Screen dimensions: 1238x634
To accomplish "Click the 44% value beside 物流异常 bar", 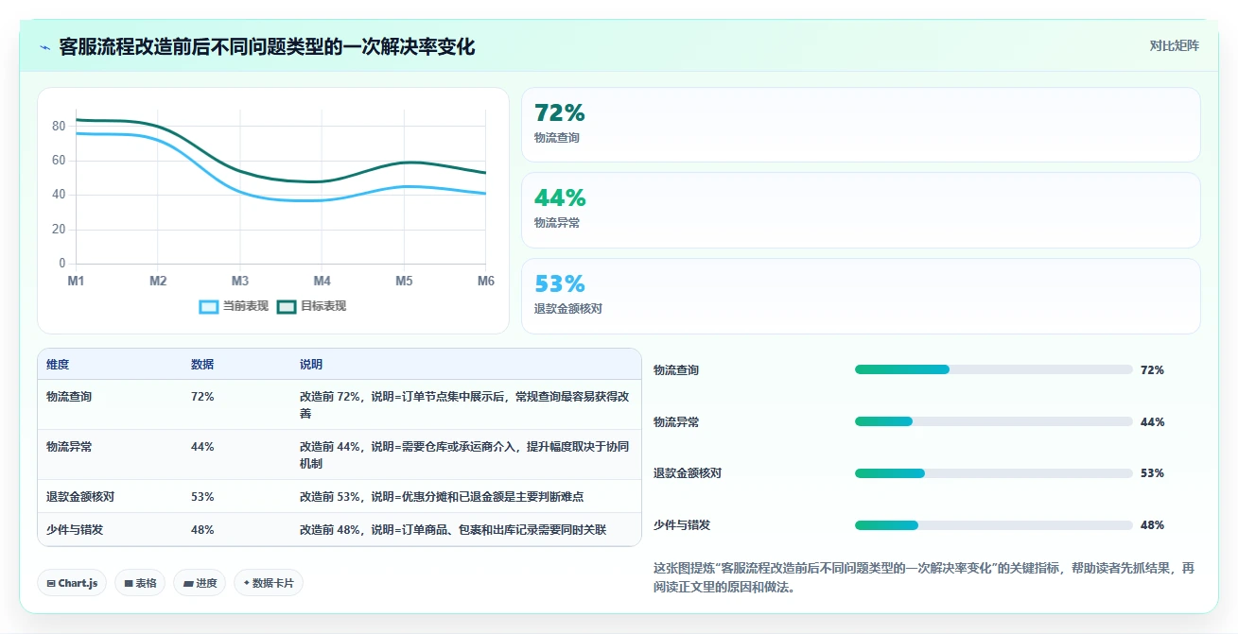I will [x=1152, y=421].
